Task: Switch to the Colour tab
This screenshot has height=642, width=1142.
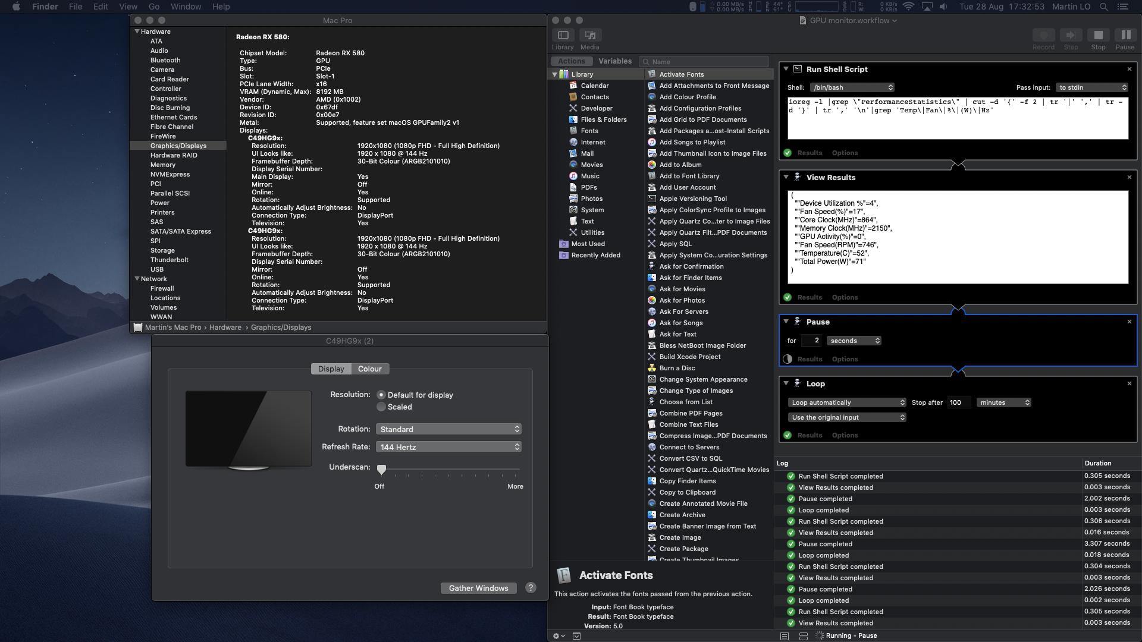Action: (x=370, y=369)
